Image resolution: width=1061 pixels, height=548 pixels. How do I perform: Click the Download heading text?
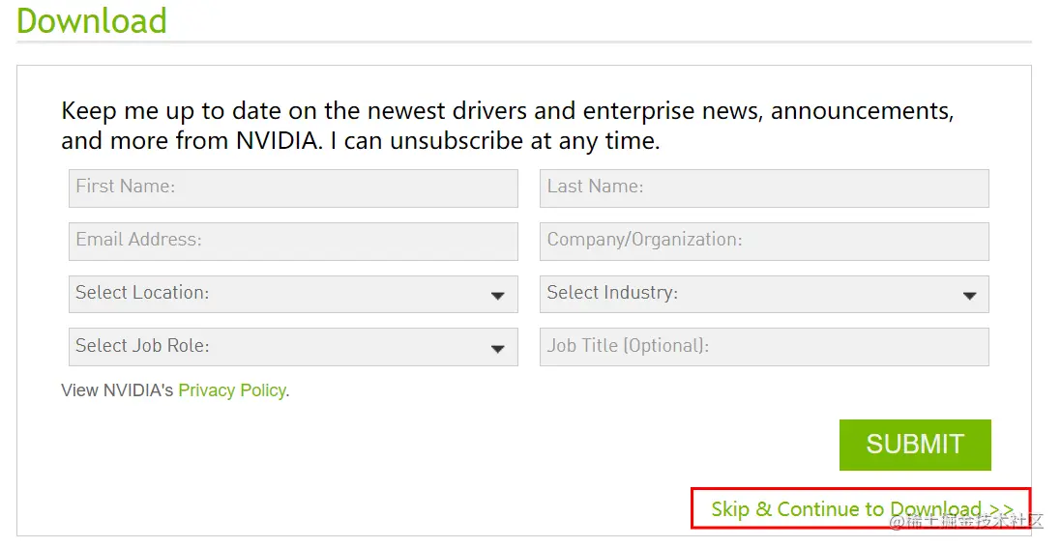[x=91, y=20]
